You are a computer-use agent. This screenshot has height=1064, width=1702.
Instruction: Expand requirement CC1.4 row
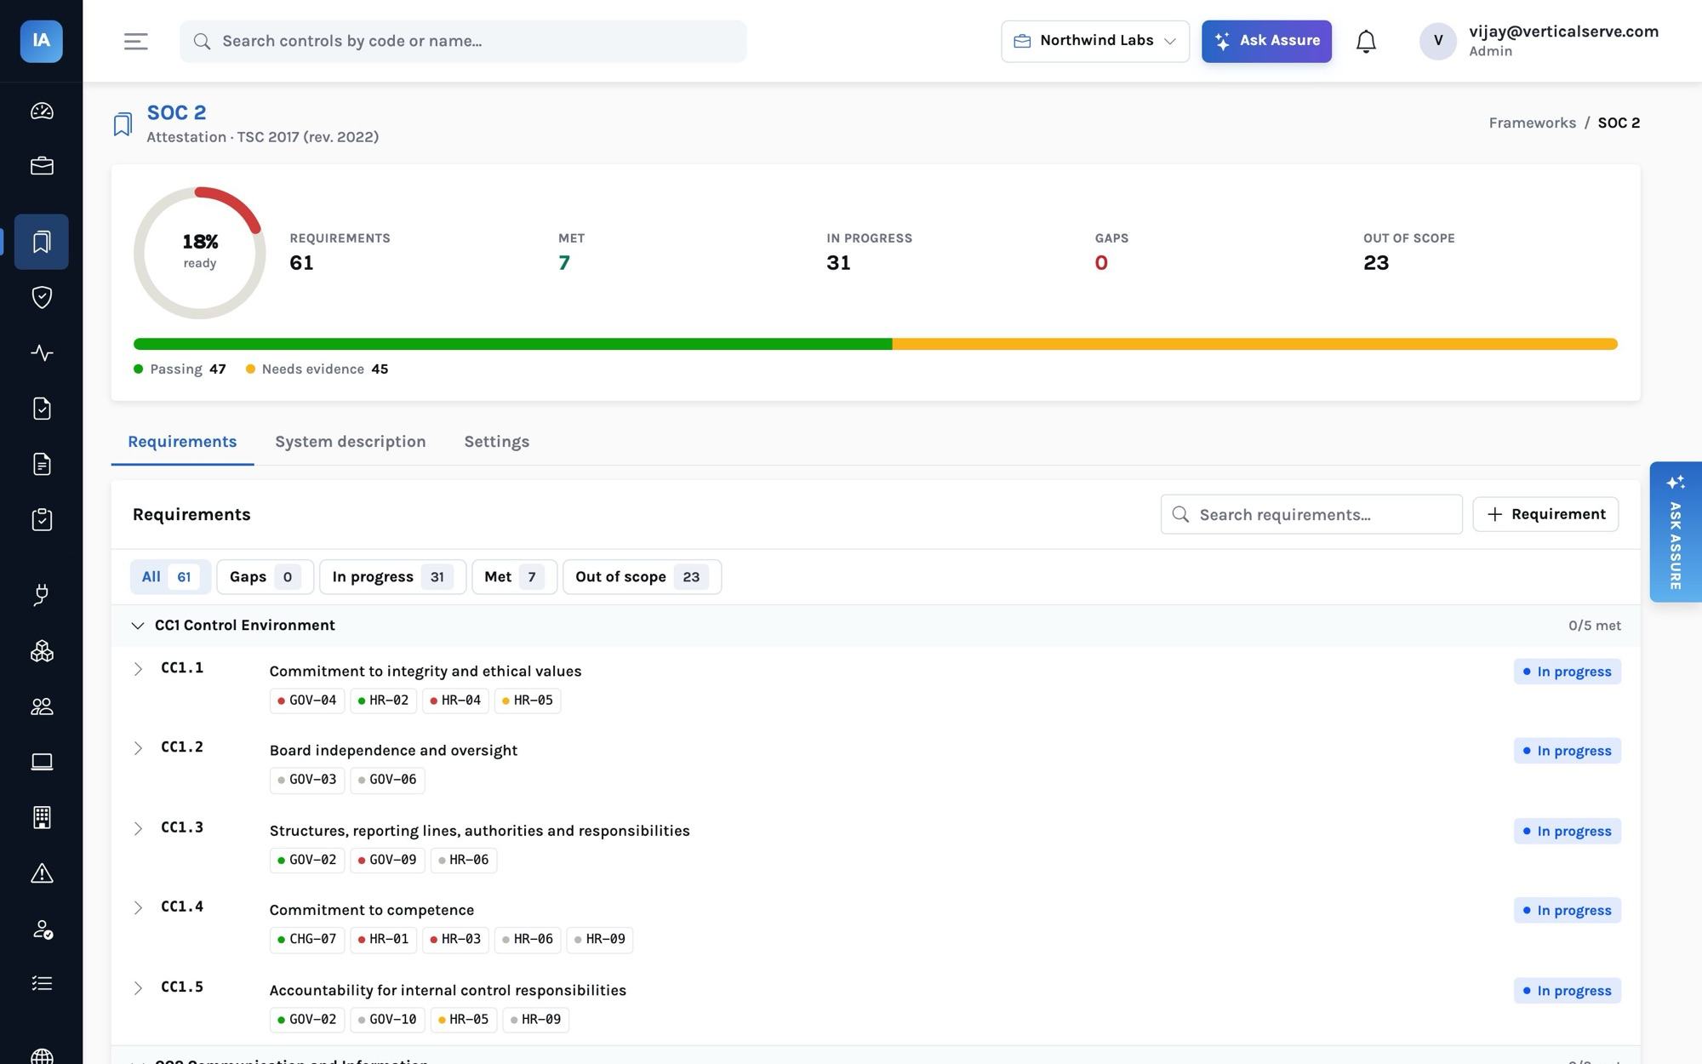[x=138, y=907]
